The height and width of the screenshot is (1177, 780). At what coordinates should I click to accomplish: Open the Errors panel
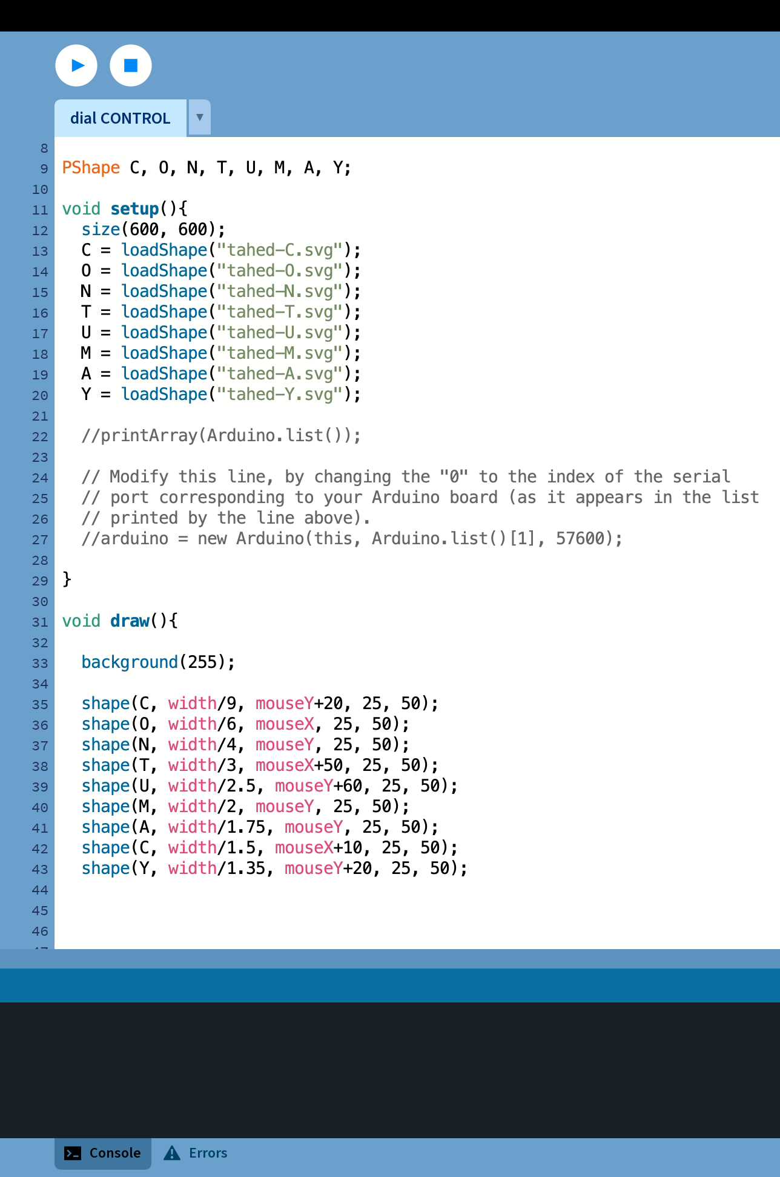point(196,1153)
